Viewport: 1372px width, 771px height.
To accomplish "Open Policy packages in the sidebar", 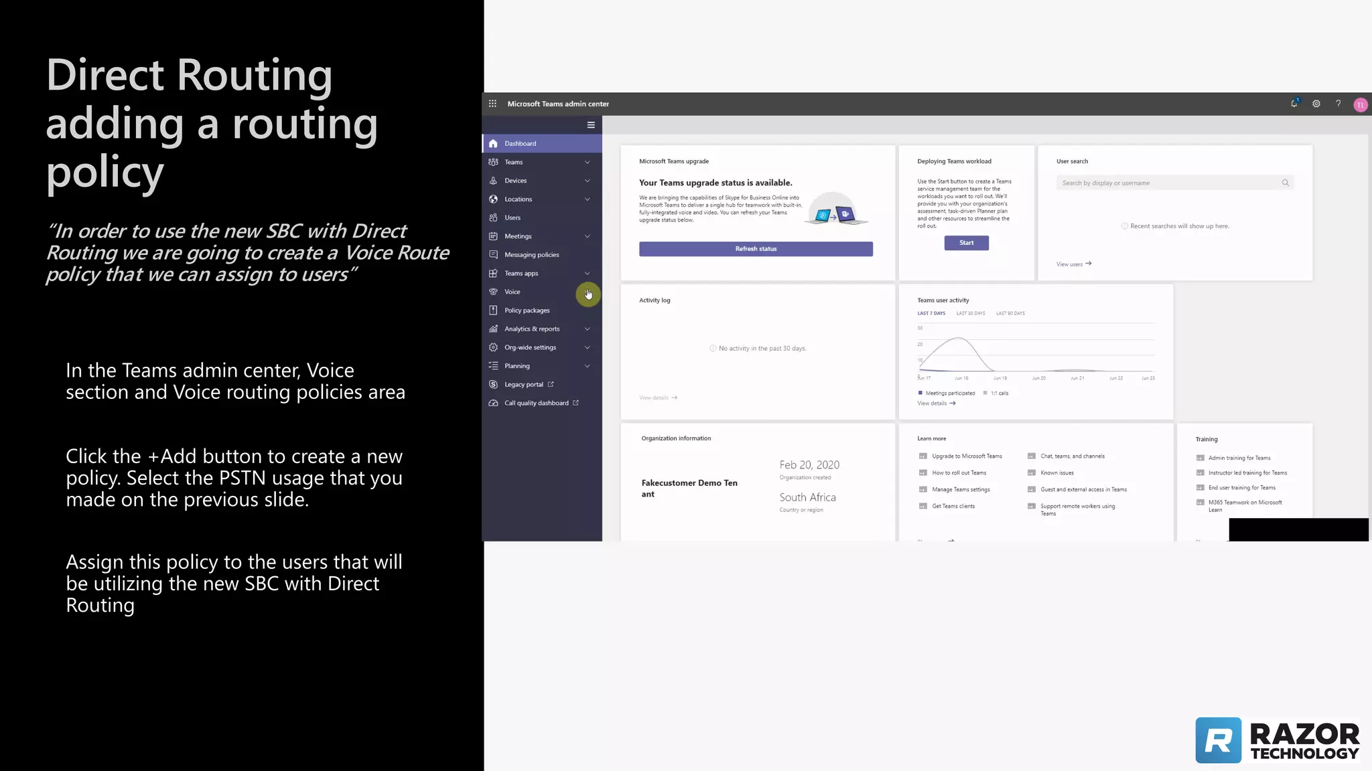I will click(x=542, y=311).
